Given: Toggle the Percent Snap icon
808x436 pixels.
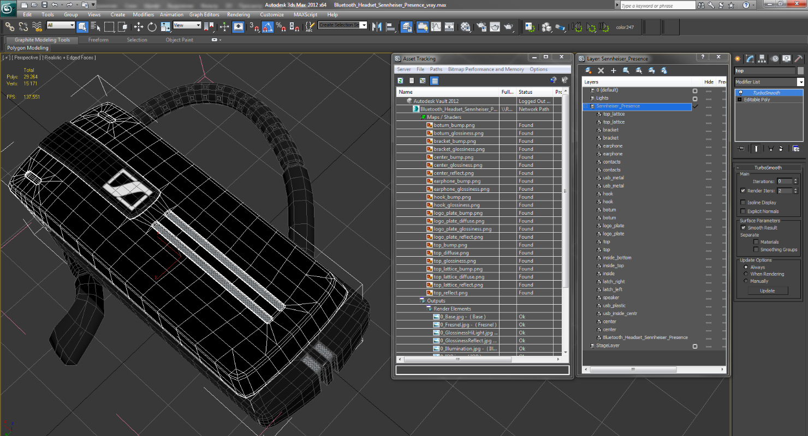Looking at the screenshot, I should pyautogui.click(x=281, y=26).
